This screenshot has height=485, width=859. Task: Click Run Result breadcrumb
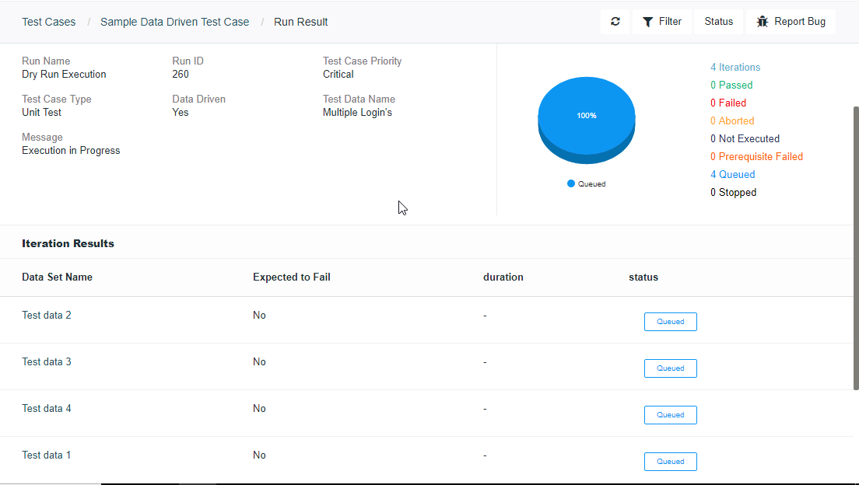pyautogui.click(x=301, y=22)
